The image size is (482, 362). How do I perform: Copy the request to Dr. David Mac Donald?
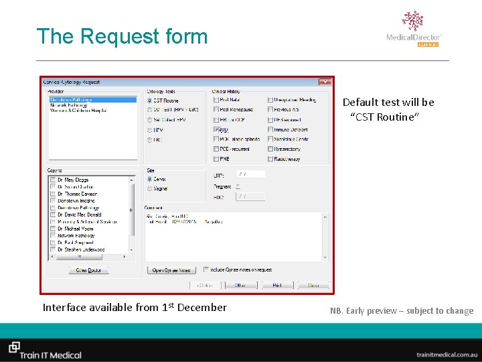click(x=53, y=215)
